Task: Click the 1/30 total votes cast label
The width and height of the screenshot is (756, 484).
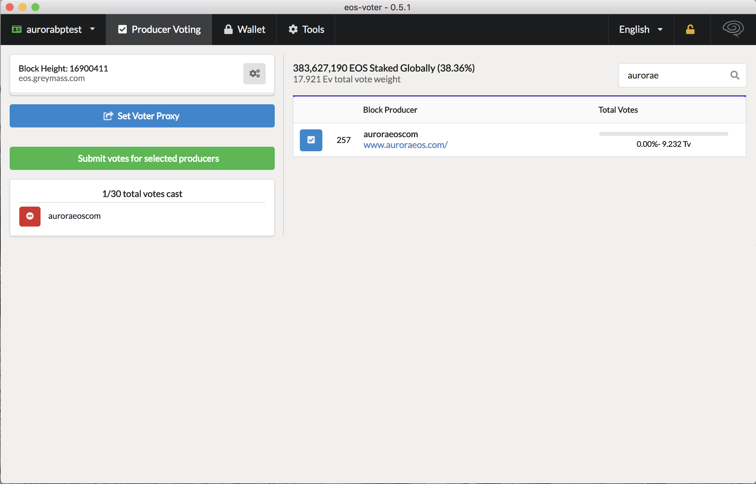Action: tap(142, 194)
